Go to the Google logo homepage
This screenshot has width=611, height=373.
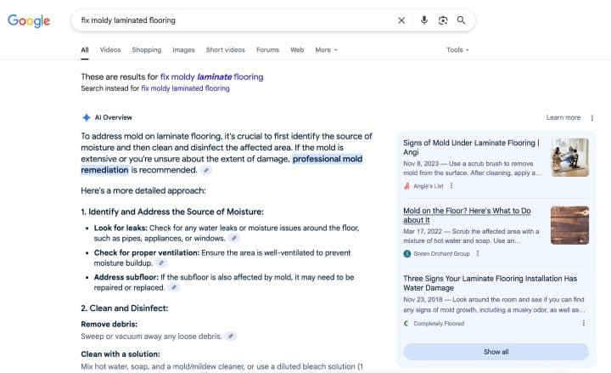[x=29, y=21]
